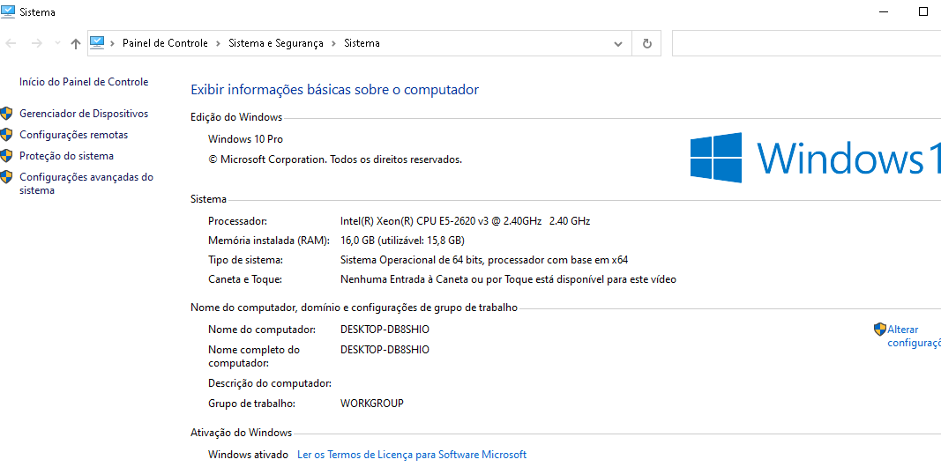Click the Ativação do Windows section header

coord(241,433)
